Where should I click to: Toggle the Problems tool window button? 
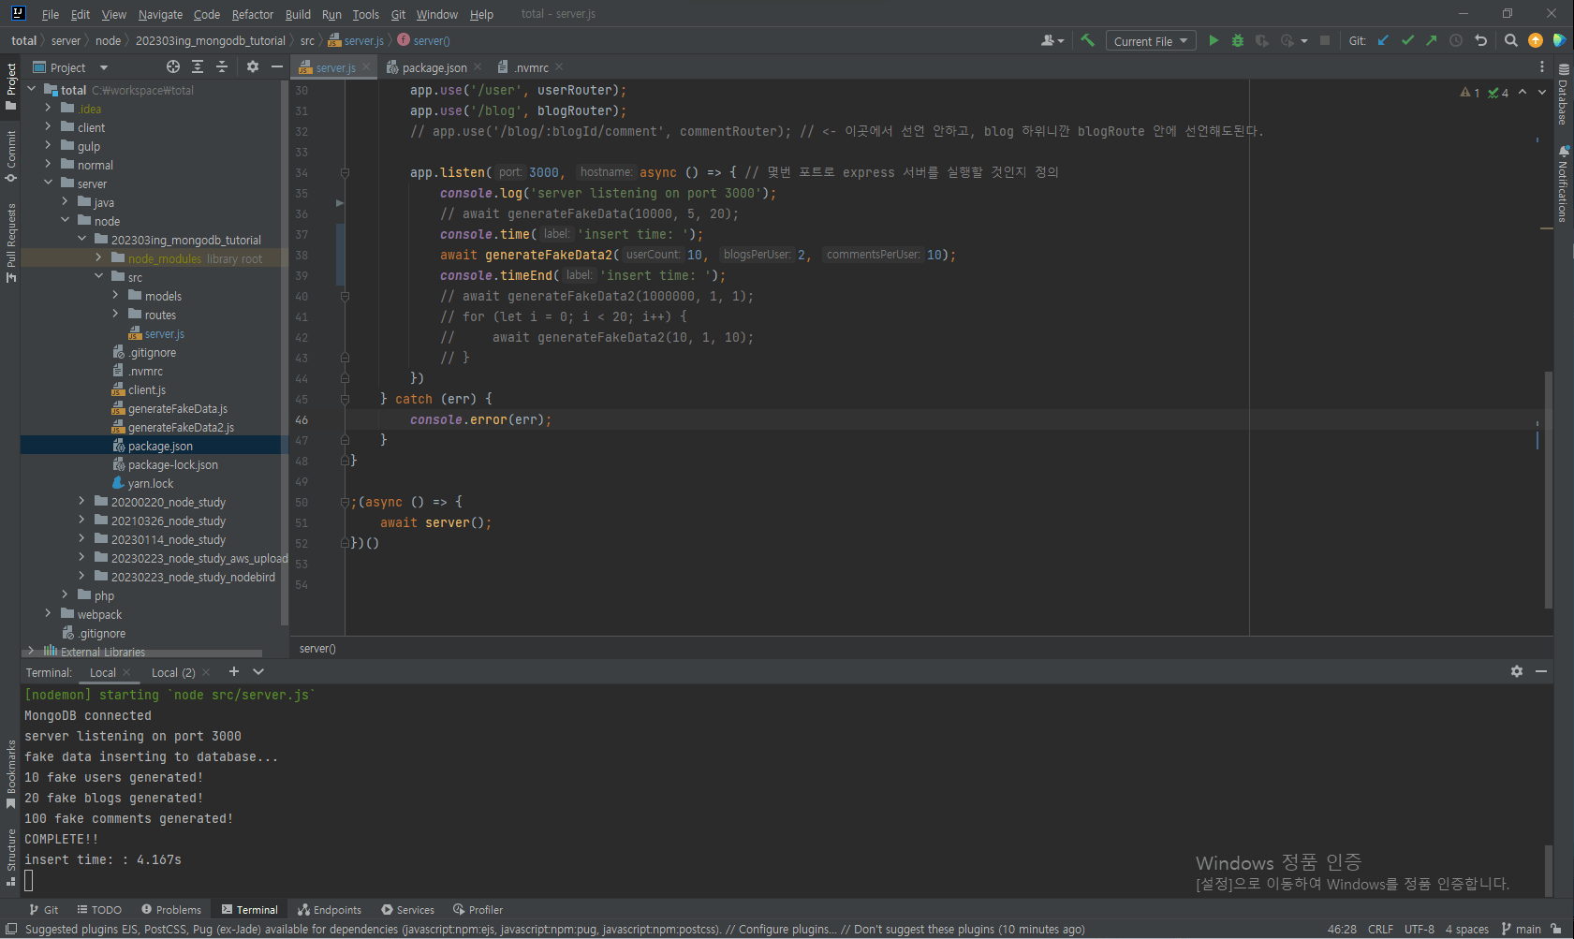point(171,909)
